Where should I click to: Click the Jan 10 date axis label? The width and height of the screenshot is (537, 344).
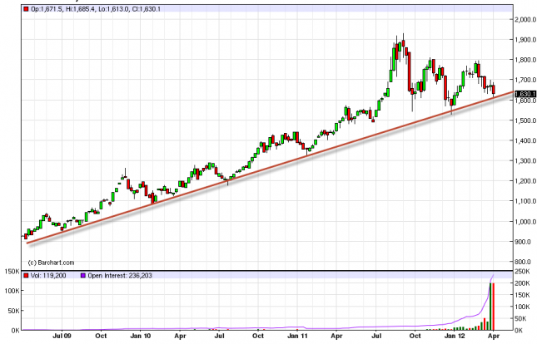pyautogui.click(x=141, y=337)
